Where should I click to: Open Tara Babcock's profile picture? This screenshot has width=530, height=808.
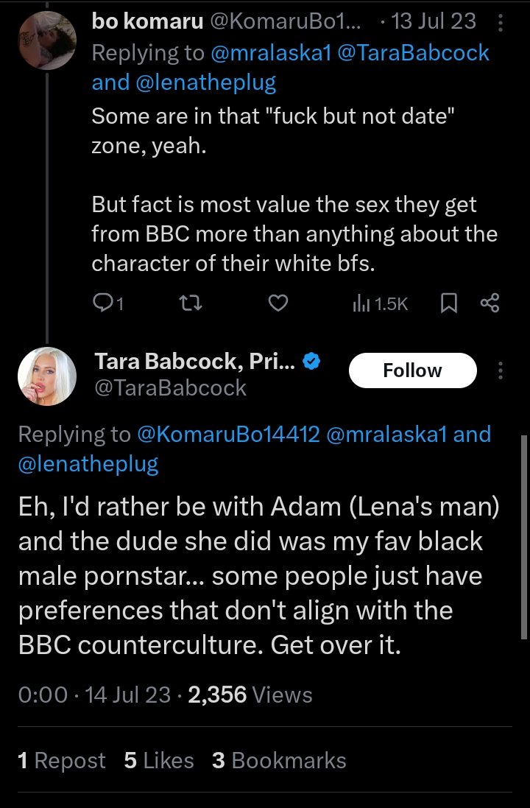coord(47,376)
